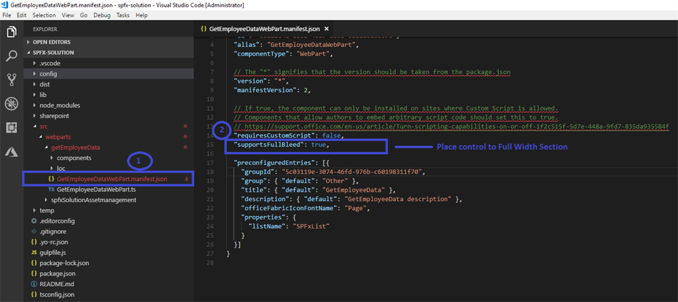
Task: Click the "componentType" key on line 5
Action: (x=262, y=55)
